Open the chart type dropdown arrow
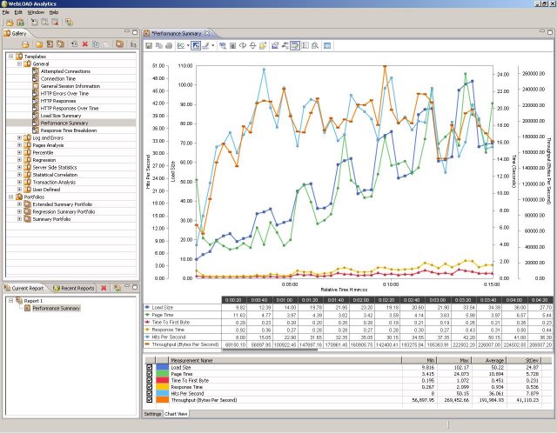 189,44
